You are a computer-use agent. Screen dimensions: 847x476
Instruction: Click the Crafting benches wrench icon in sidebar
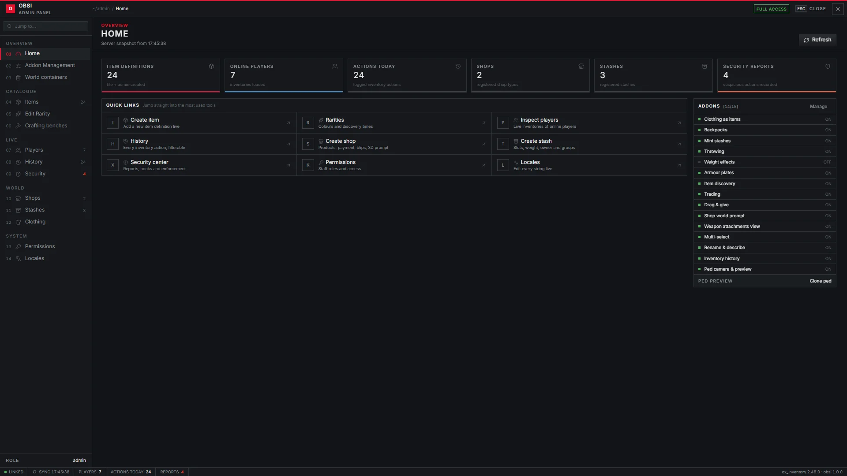point(18,126)
